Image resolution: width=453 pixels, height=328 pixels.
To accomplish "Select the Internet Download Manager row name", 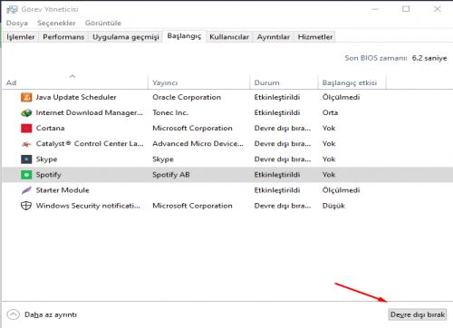I will tap(90, 113).
